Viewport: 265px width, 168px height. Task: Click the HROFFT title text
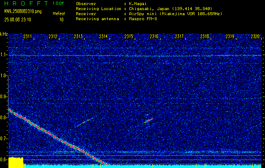[26, 3]
